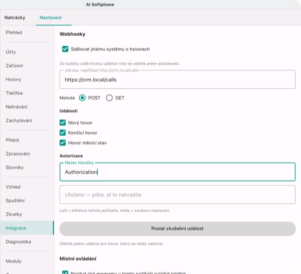Open the Nastavení tab
The image size is (301, 274).
coord(51,18)
